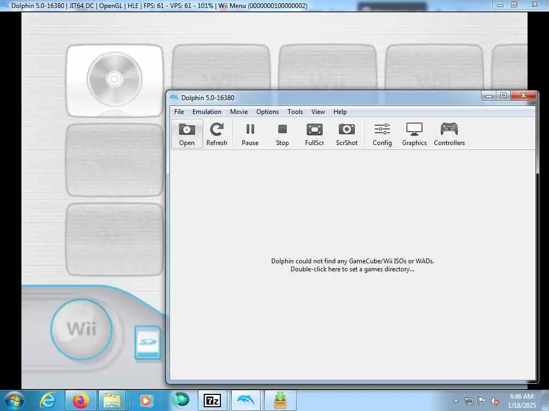The image size is (549, 411).
Task: Select empty channel slot directly below Disc Channel
Action: (x=115, y=160)
